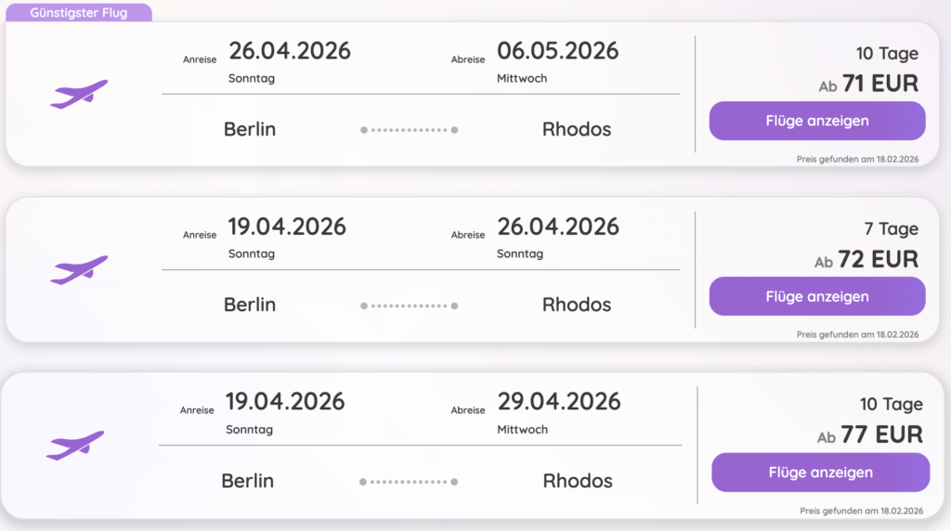Click the airplane icon in the 72 EUR card

click(79, 269)
